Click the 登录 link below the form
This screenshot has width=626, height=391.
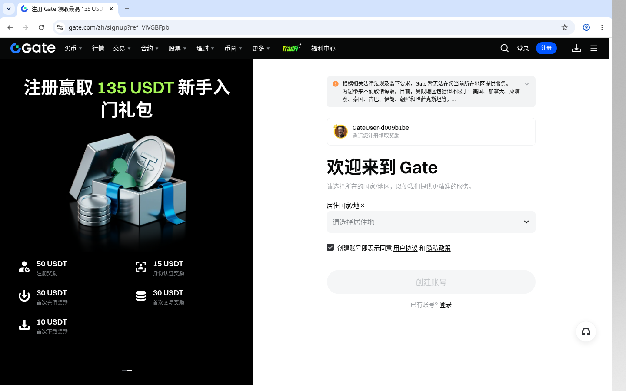[x=446, y=305]
